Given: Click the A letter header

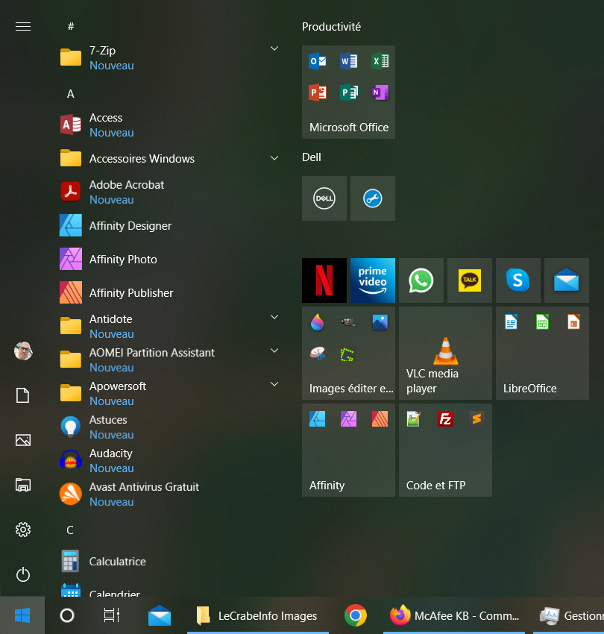Looking at the screenshot, I should [x=71, y=94].
